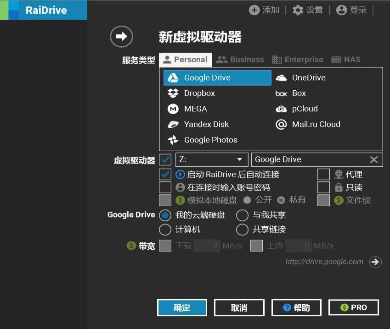Image resolution: width=390 pixels, height=329 pixels.
Task: Select 共享链接 radio button
Action: pyautogui.click(x=242, y=230)
